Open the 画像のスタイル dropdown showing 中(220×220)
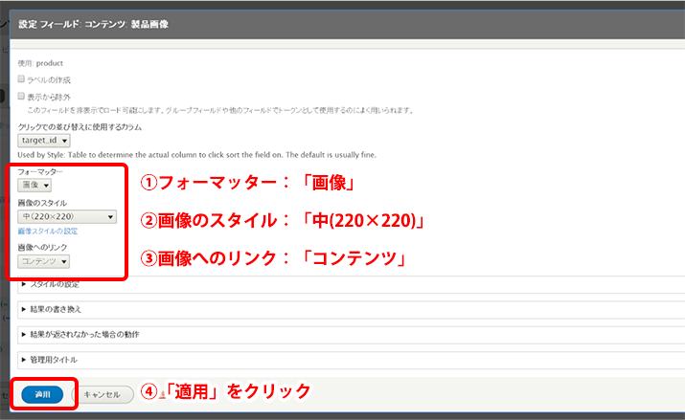This screenshot has width=685, height=420. (x=67, y=217)
